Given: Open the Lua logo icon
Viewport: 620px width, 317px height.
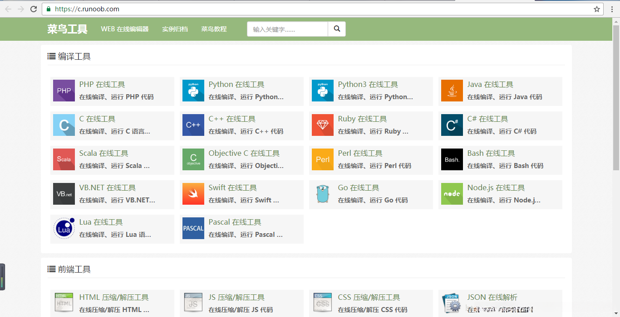Looking at the screenshot, I should coord(64,228).
